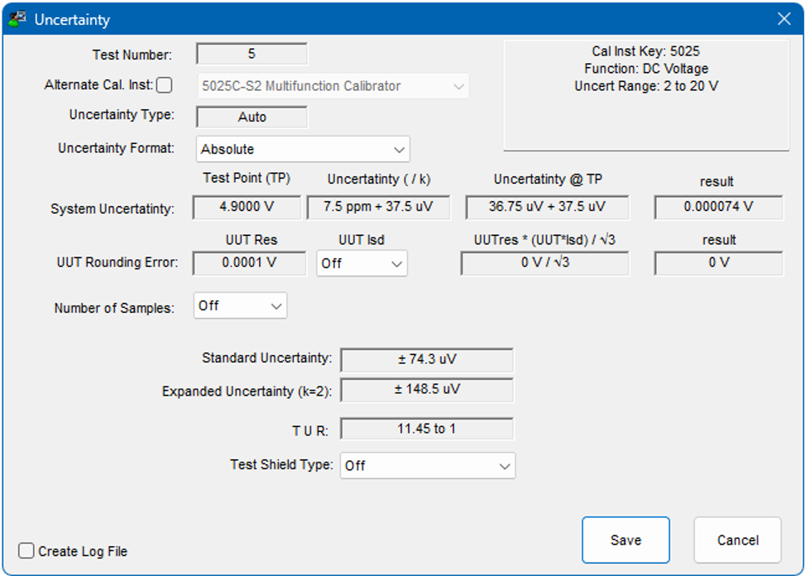Screen dimensions: 805x576
Task: Select the Standard Uncertainty value field
Action: [x=426, y=360]
